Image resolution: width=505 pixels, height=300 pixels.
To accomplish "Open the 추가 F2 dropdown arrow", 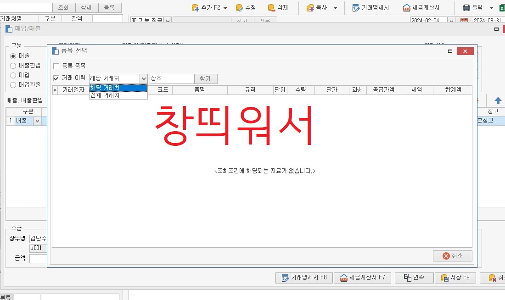I will (x=225, y=8).
